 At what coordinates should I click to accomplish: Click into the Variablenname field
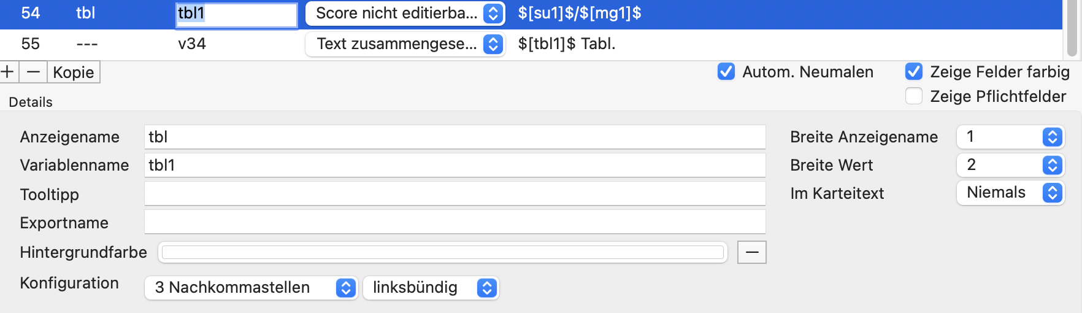(455, 165)
